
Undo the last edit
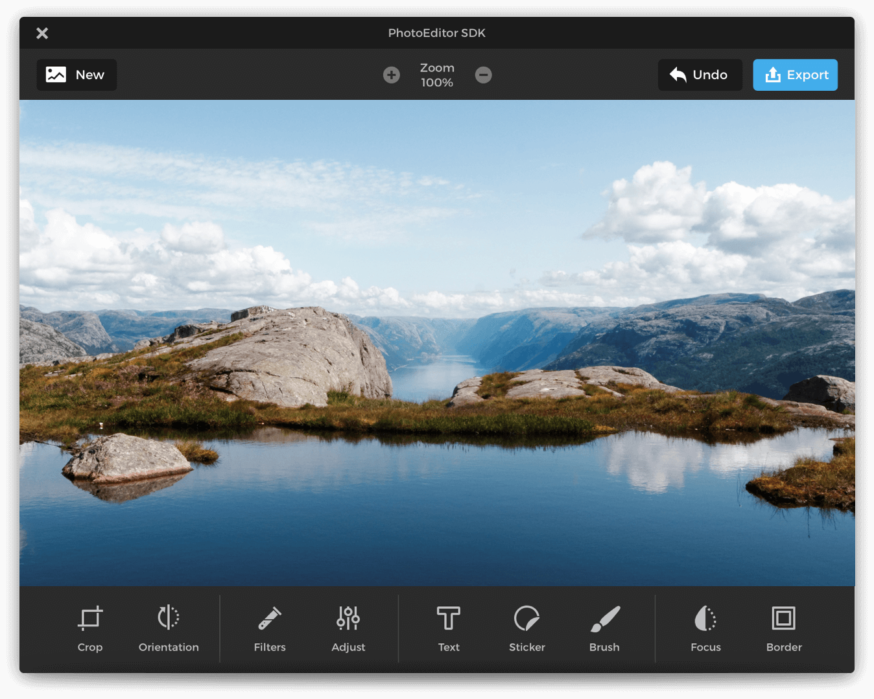pos(700,75)
